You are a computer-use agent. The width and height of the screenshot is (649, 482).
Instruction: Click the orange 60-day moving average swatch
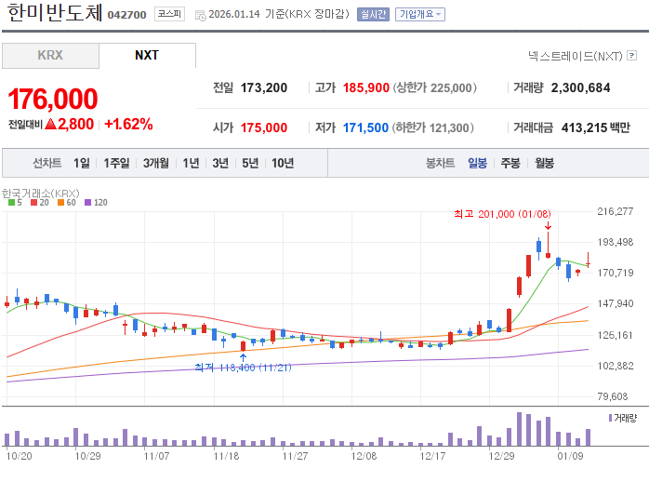[x=60, y=203]
